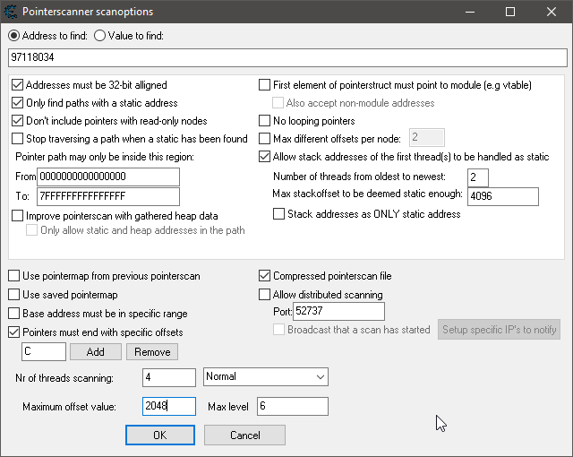Cancel the pointerscan options dialog

[244, 435]
